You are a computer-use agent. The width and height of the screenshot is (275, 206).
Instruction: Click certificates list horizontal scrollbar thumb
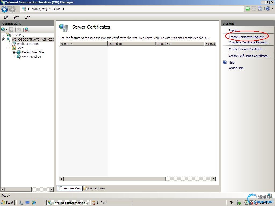115,179
